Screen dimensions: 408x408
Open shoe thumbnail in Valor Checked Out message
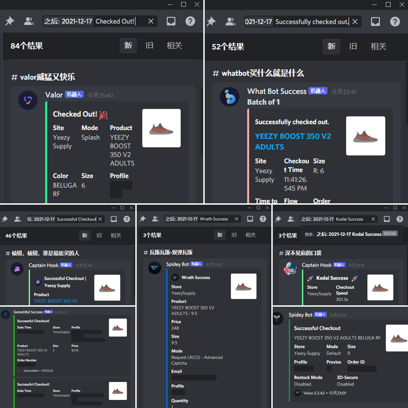[161, 128]
